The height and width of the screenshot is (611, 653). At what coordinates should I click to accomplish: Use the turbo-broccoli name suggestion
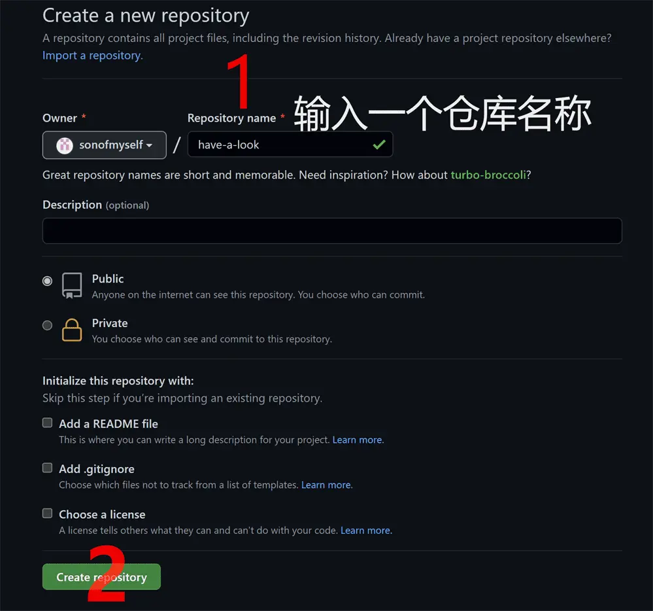(488, 175)
